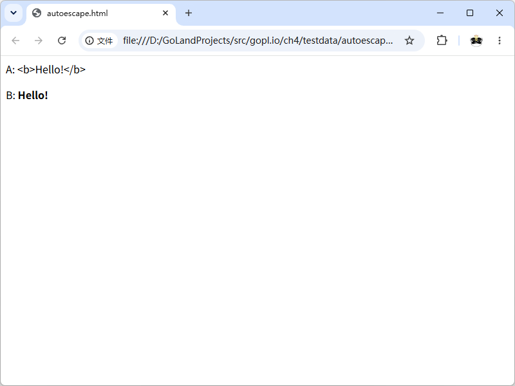
Task: Select the autoescape.html tab
Action: (x=101, y=14)
